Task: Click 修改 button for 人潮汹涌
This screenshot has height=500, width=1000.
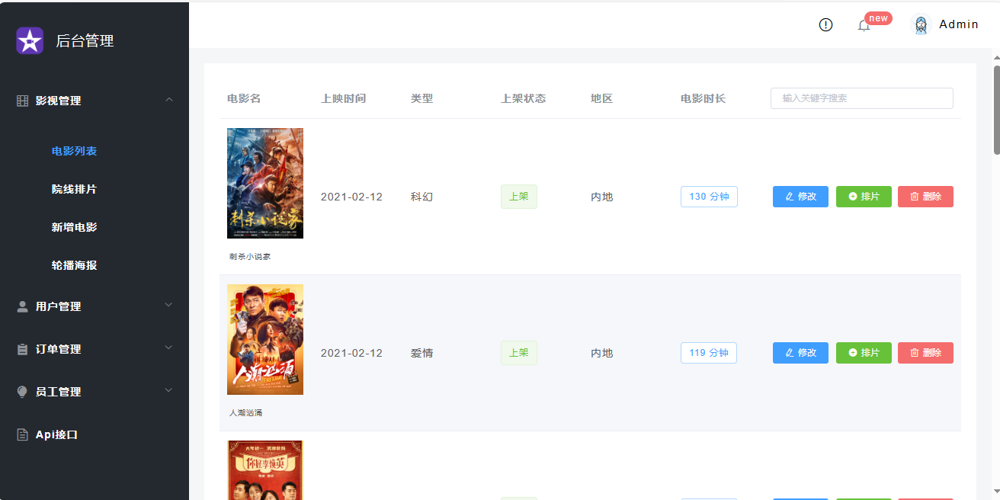Action: (x=800, y=353)
